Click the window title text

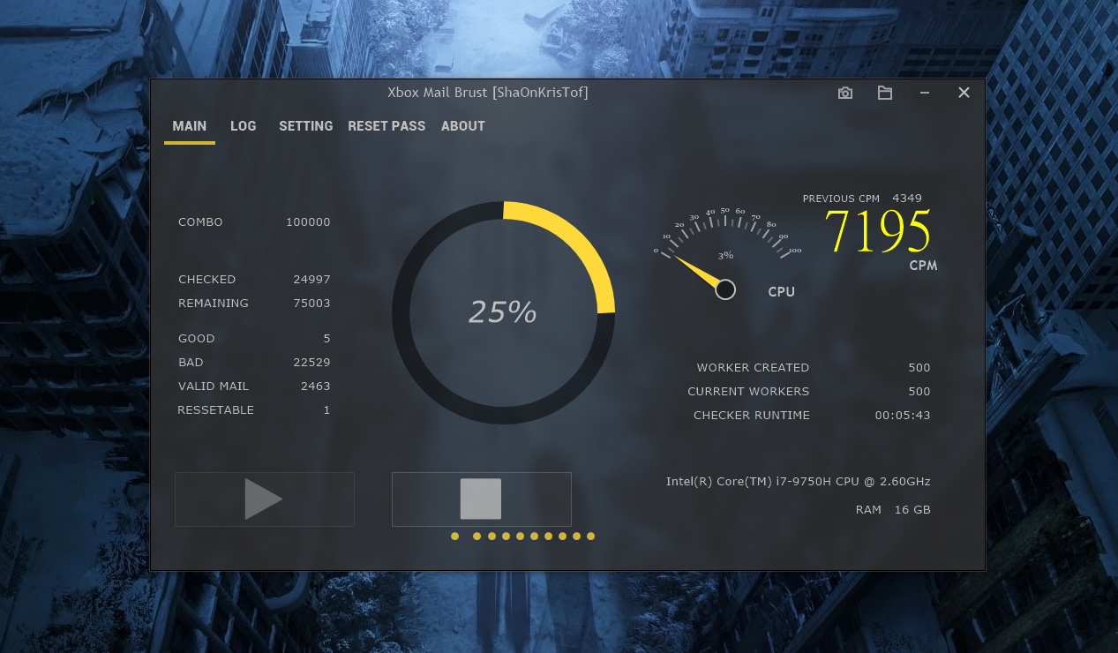tap(487, 93)
